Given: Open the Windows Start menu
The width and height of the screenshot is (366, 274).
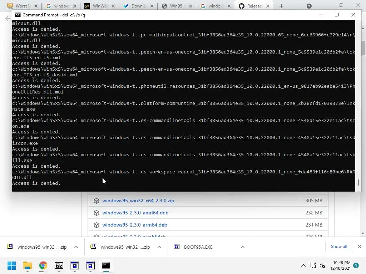Looking at the screenshot, I should pos(11,265).
